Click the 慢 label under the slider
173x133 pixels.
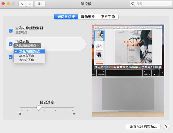(x=20, y=114)
